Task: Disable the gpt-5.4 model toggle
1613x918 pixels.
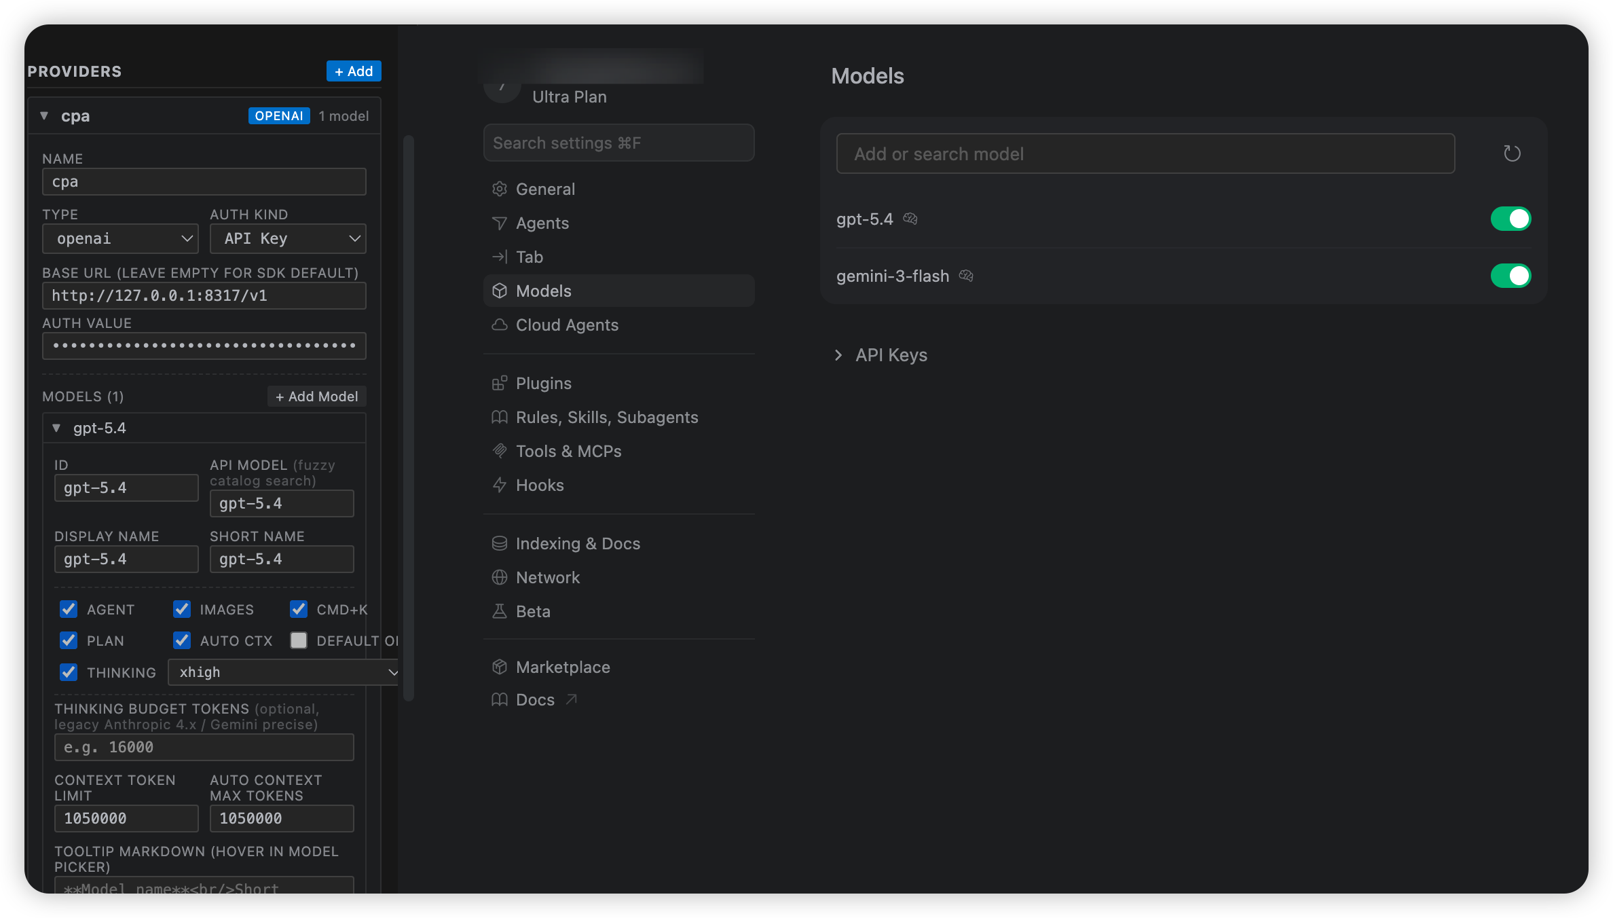Action: pyautogui.click(x=1510, y=219)
